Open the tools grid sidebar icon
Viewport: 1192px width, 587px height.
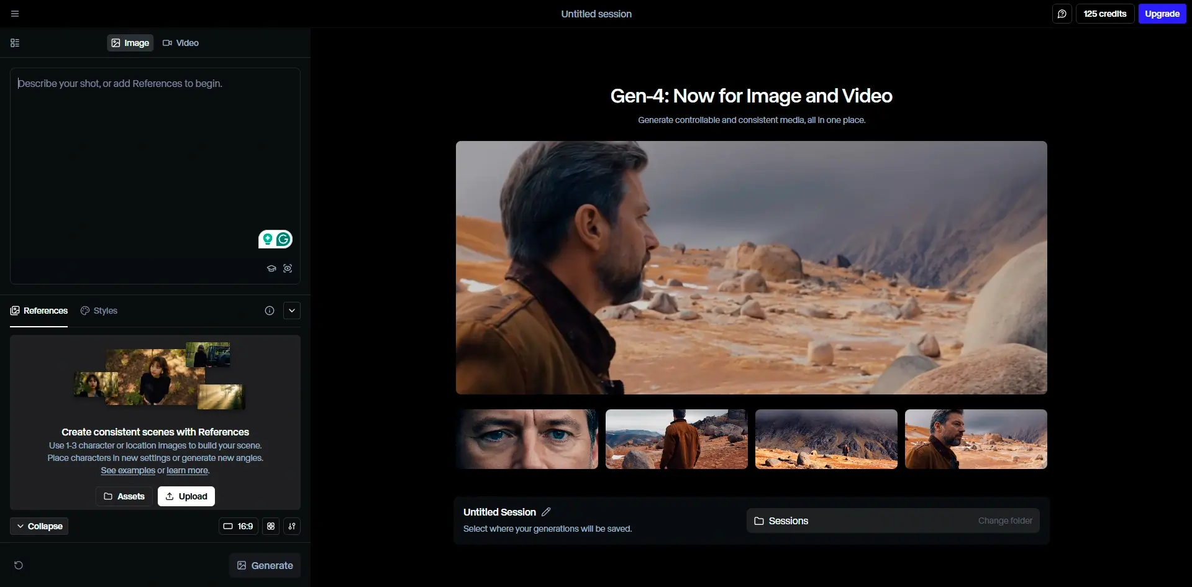(x=15, y=43)
